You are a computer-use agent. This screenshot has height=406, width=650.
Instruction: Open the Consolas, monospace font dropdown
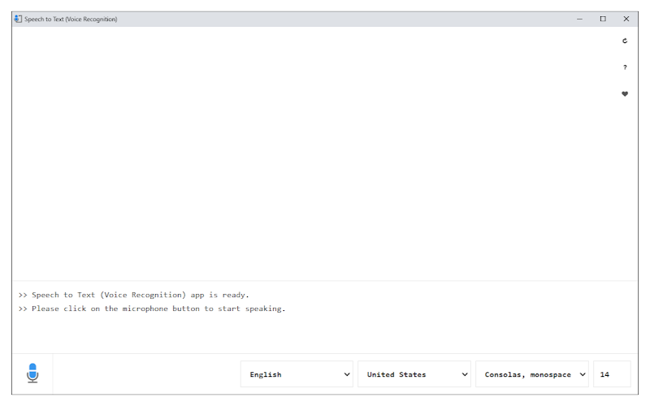click(532, 374)
